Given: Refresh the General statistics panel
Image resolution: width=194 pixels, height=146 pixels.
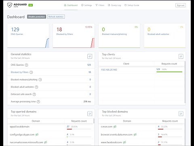Looking at the screenshot, I should [90, 56].
